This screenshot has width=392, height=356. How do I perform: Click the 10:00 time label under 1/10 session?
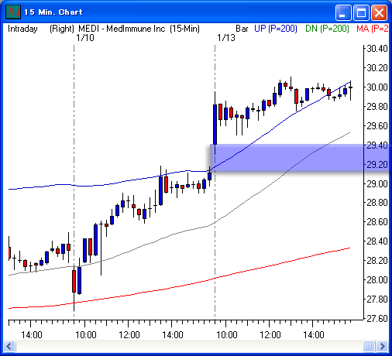pyautogui.click(x=86, y=335)
